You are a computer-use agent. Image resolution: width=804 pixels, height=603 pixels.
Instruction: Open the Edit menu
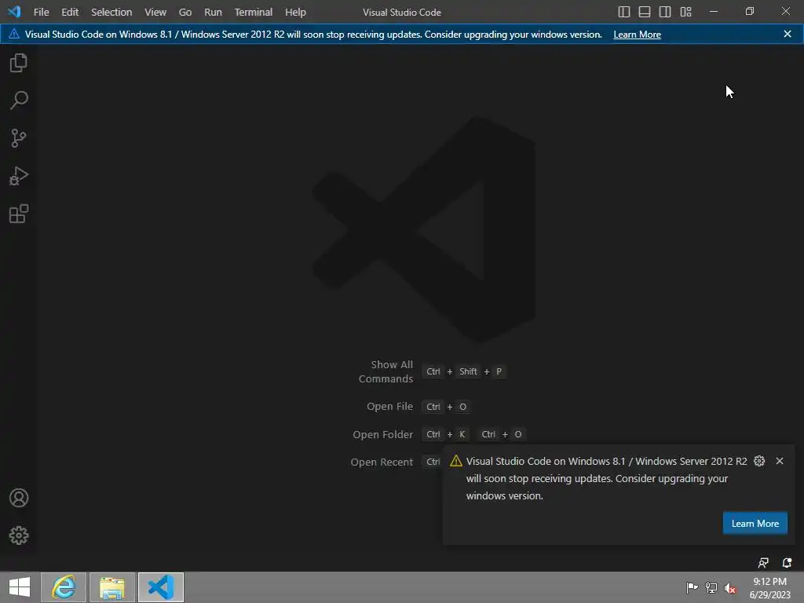[70, 12]
